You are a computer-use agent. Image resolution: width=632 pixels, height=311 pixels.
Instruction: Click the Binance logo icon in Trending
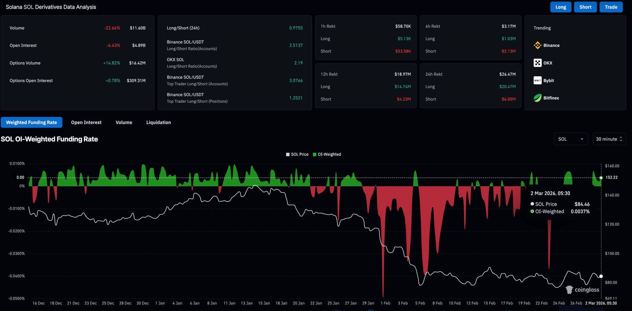coord(537,45)
